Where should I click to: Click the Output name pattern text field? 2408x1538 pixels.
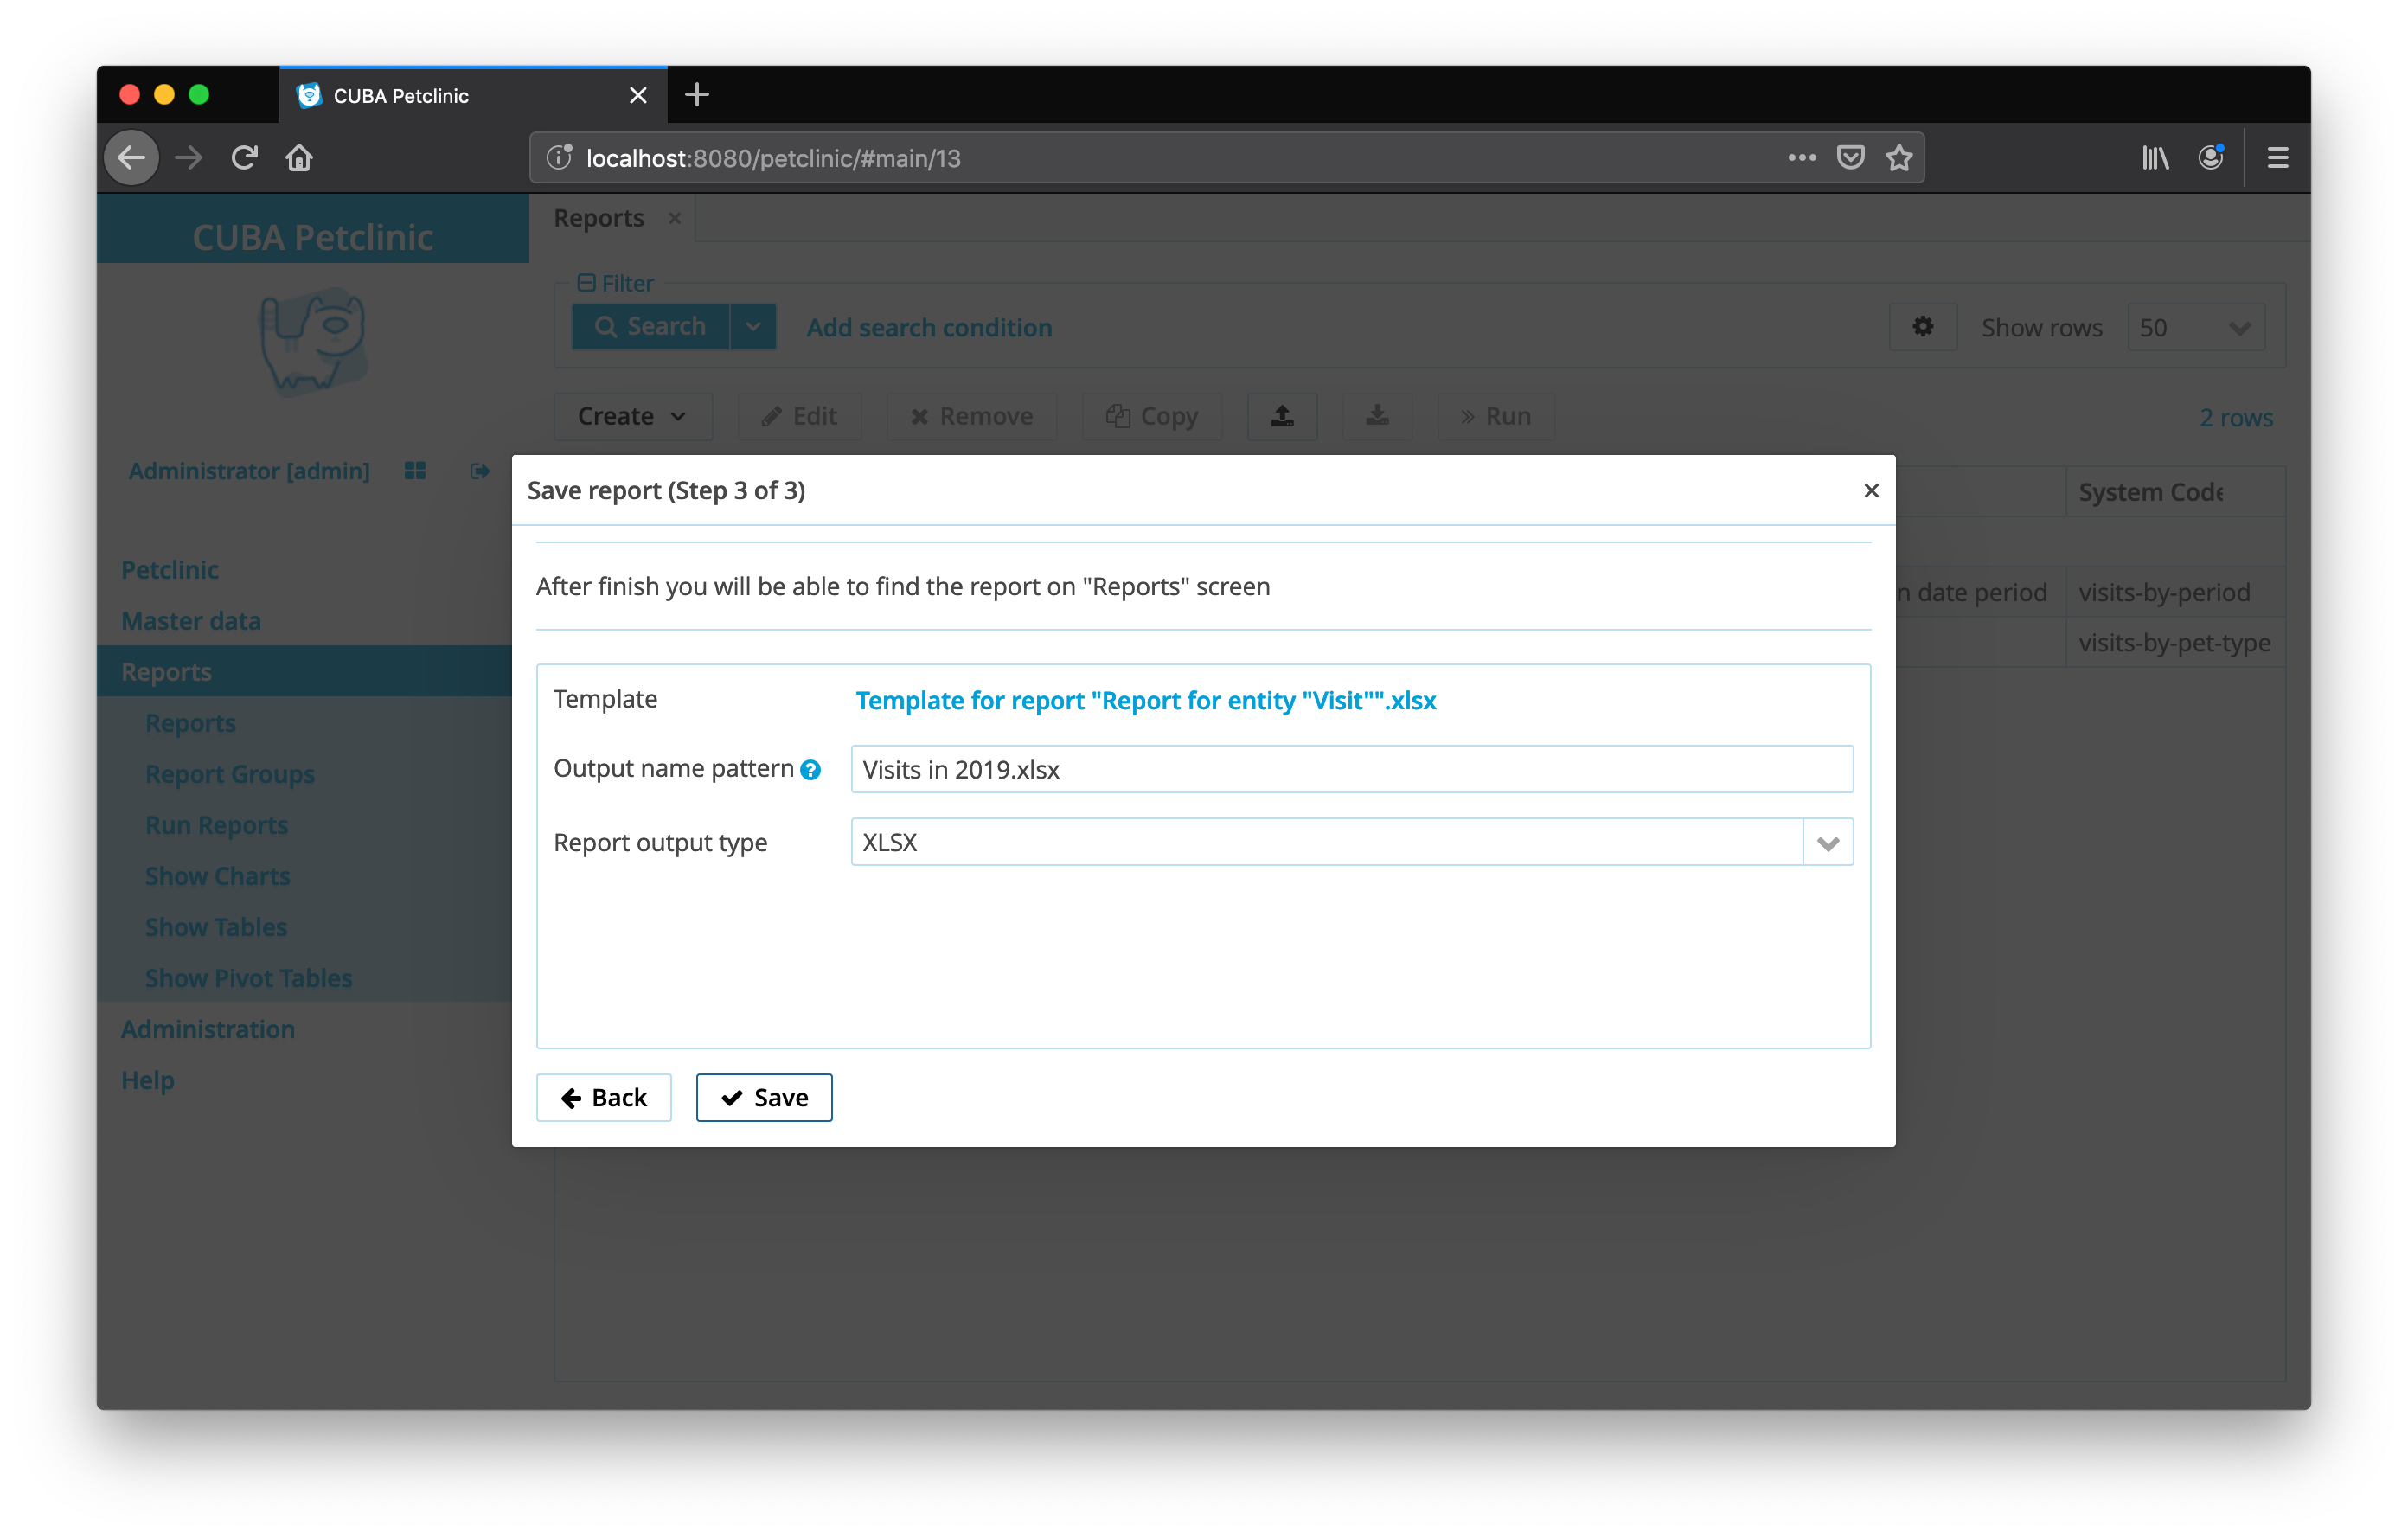coord(1350,769)
